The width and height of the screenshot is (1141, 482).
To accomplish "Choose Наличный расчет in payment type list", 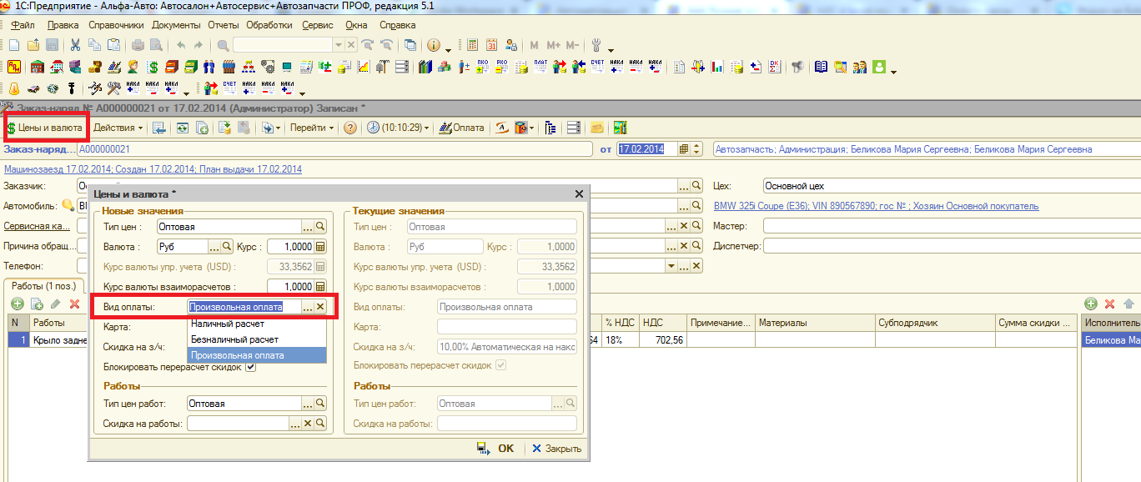I will [x=258, y=324].
